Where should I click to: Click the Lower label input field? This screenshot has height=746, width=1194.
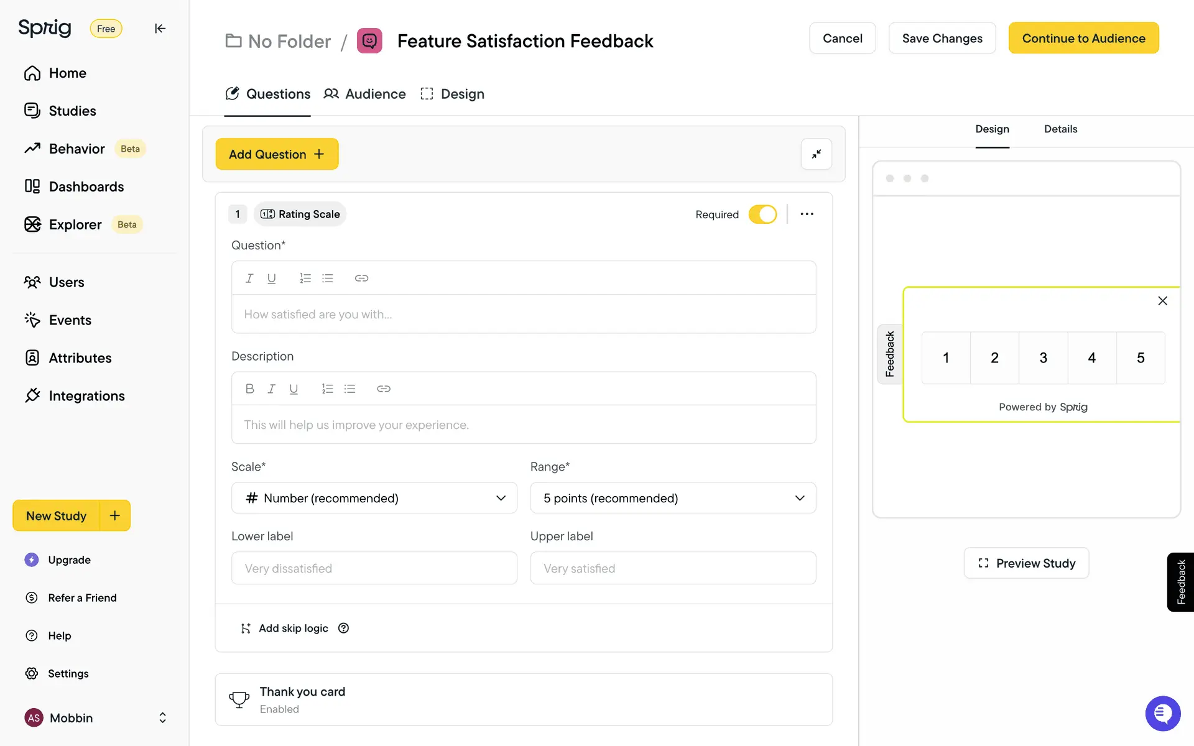pos(374,568)
